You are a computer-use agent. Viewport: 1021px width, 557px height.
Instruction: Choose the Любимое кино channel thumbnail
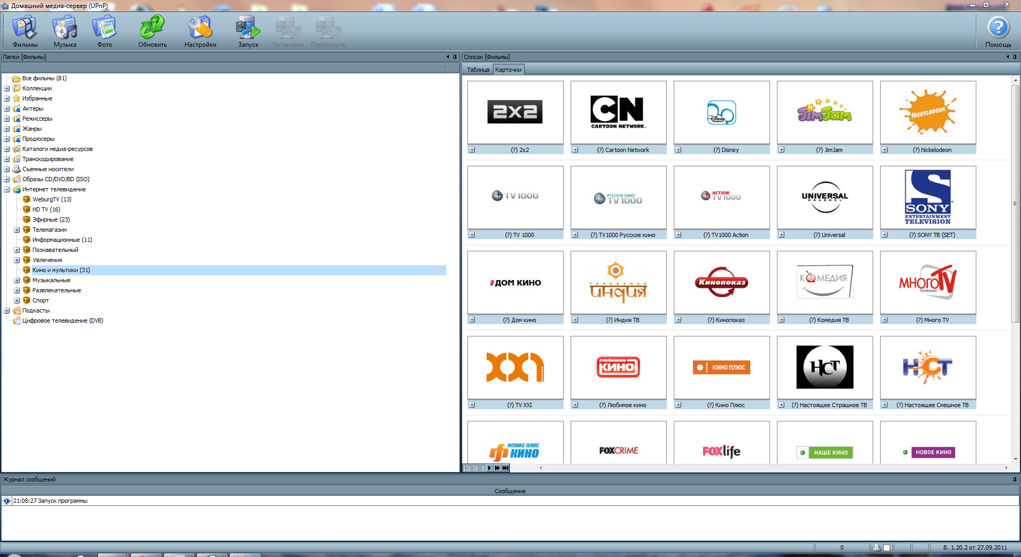pos(618,367)
